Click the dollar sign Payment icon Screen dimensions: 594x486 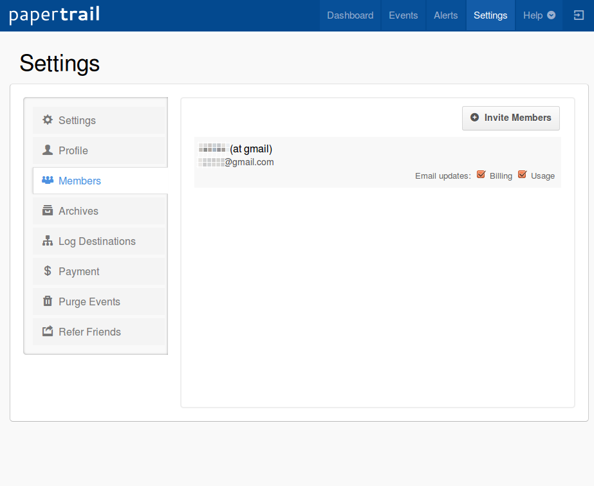pyautogui.click(x=48, y=271)
